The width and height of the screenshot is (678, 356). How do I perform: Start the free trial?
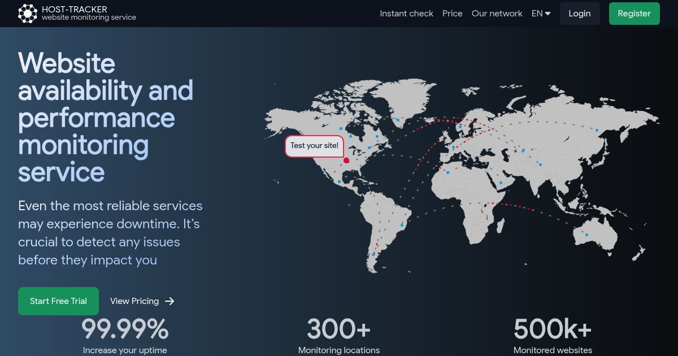coord(58,301)
